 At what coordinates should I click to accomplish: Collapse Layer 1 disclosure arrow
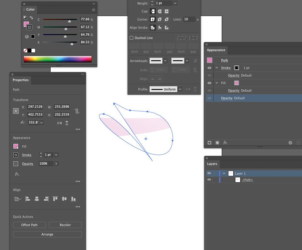tap(224, 173)
